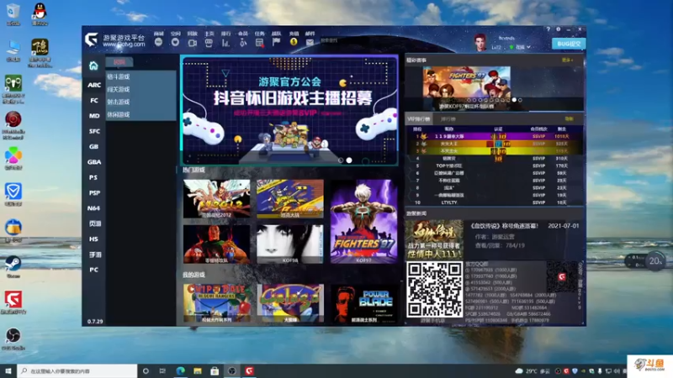Open the Galaga game thumbnail
The width and height of the screenshot is (673, 378).
pos(290,302)
